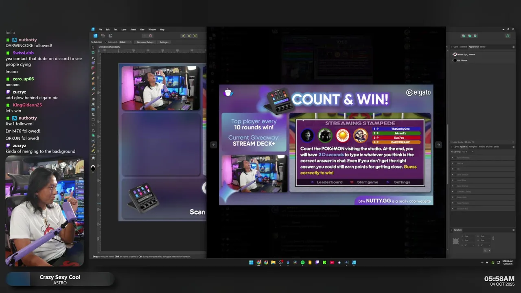Screen dimensions: 521x293
Task: Collapse the Transform panel arrow
Action: 451,230
